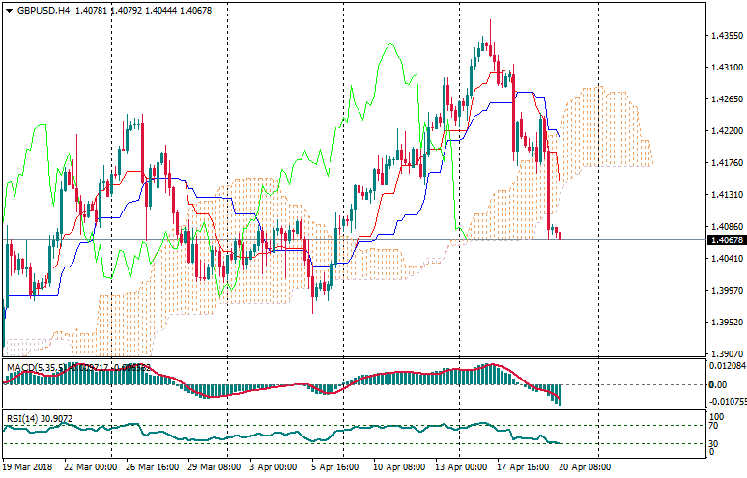747x478 pixels.
Task: Select the 1.43550 price axis label
Action: click(726, 36)
